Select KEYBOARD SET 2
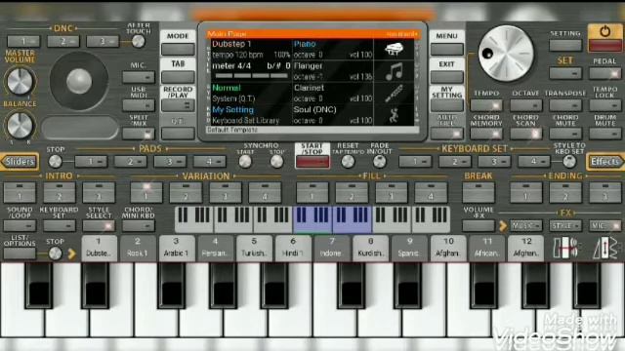The width and height of the screenshot is (625, 351). pyautogui.click(x=454, y=162)
